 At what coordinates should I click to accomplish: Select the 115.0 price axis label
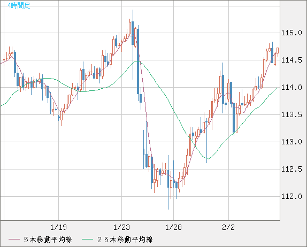(x=291, y=33)
